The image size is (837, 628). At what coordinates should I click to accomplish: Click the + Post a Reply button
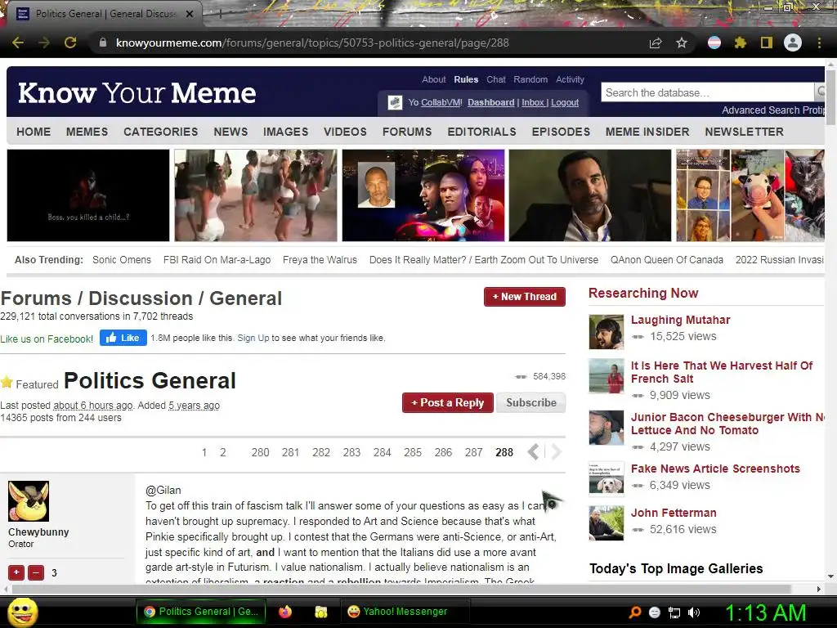(x=447, y=402)
